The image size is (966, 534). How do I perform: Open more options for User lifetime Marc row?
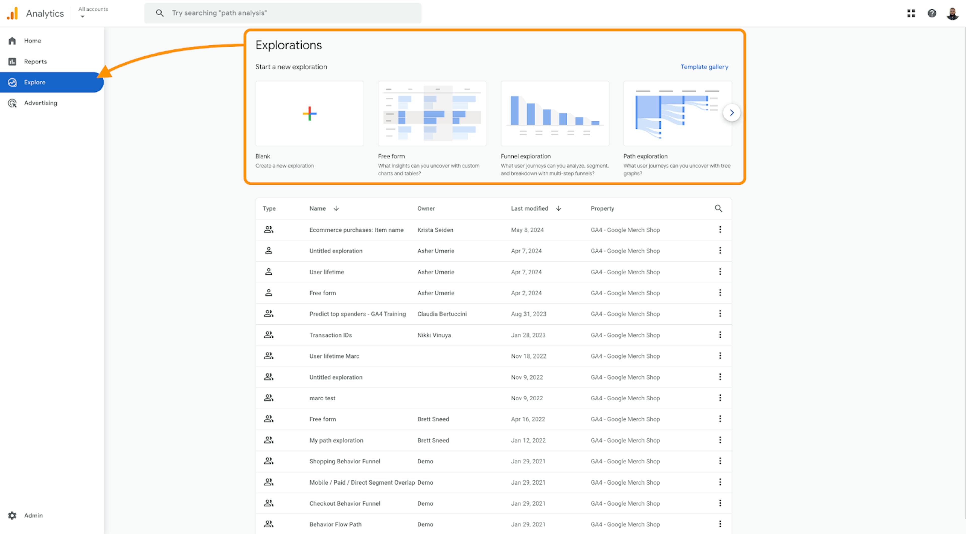tap(720, 356)
